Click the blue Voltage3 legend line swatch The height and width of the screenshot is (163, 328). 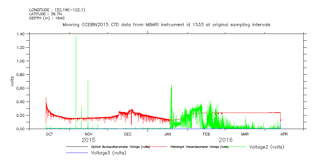click(x=77, y=153)
